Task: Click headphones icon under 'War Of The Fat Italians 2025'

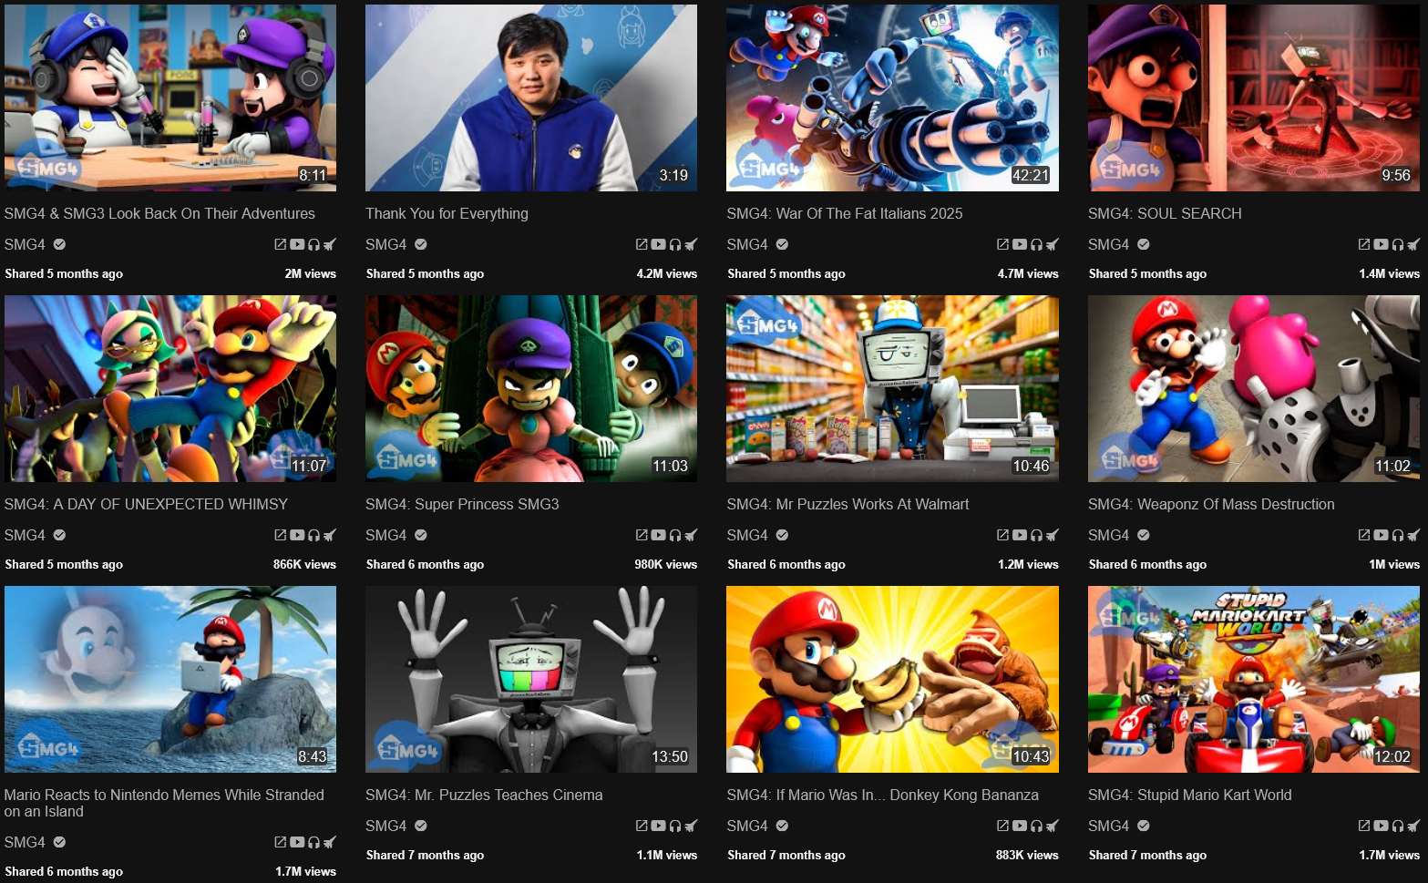Action: tap(1037, 244)
